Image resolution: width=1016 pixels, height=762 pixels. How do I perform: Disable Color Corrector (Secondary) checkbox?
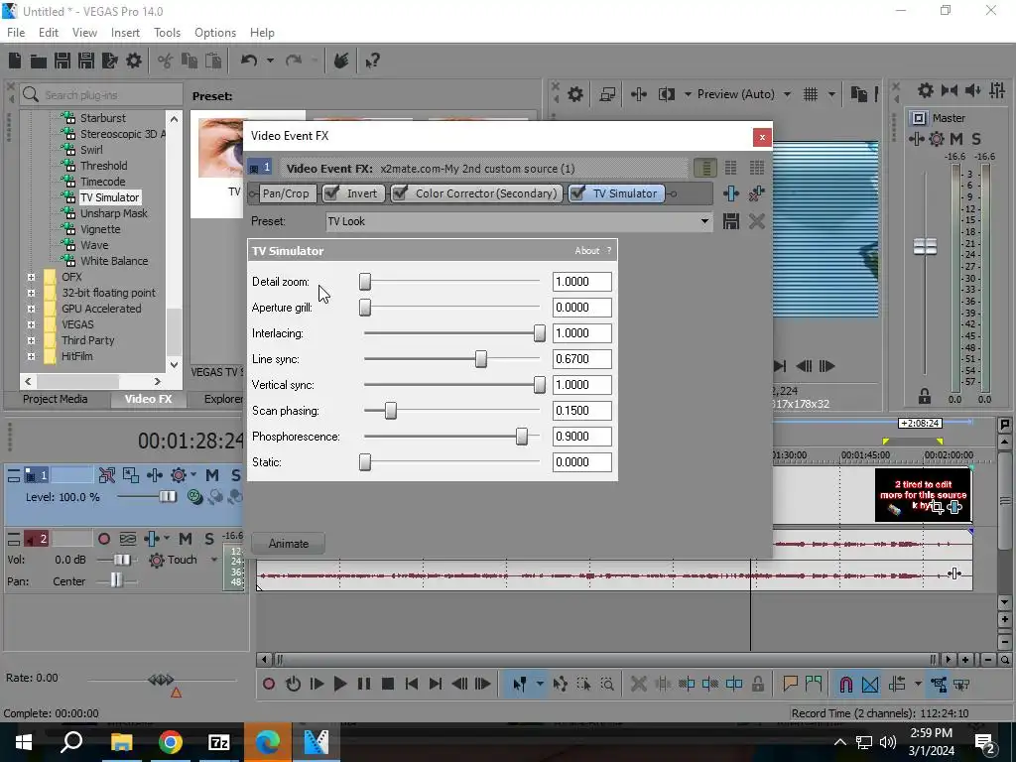[400, 193]
